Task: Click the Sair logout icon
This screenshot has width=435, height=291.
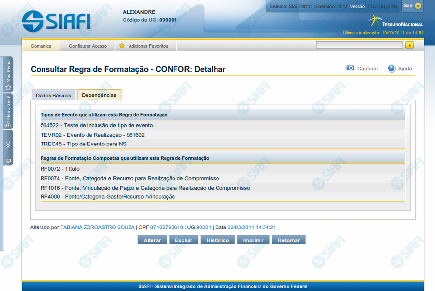Action: coord(418,6)
